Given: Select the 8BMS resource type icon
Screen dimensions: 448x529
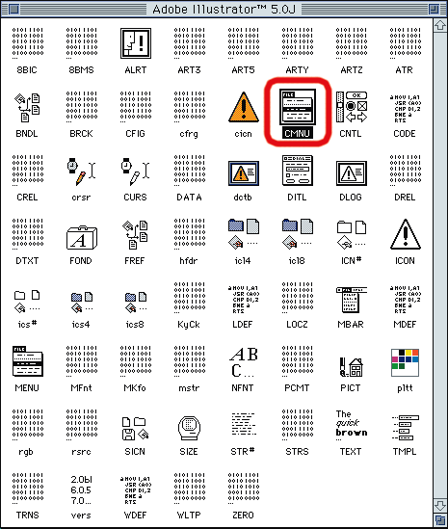Looking at the screenshot, I should tap(82, 42).
